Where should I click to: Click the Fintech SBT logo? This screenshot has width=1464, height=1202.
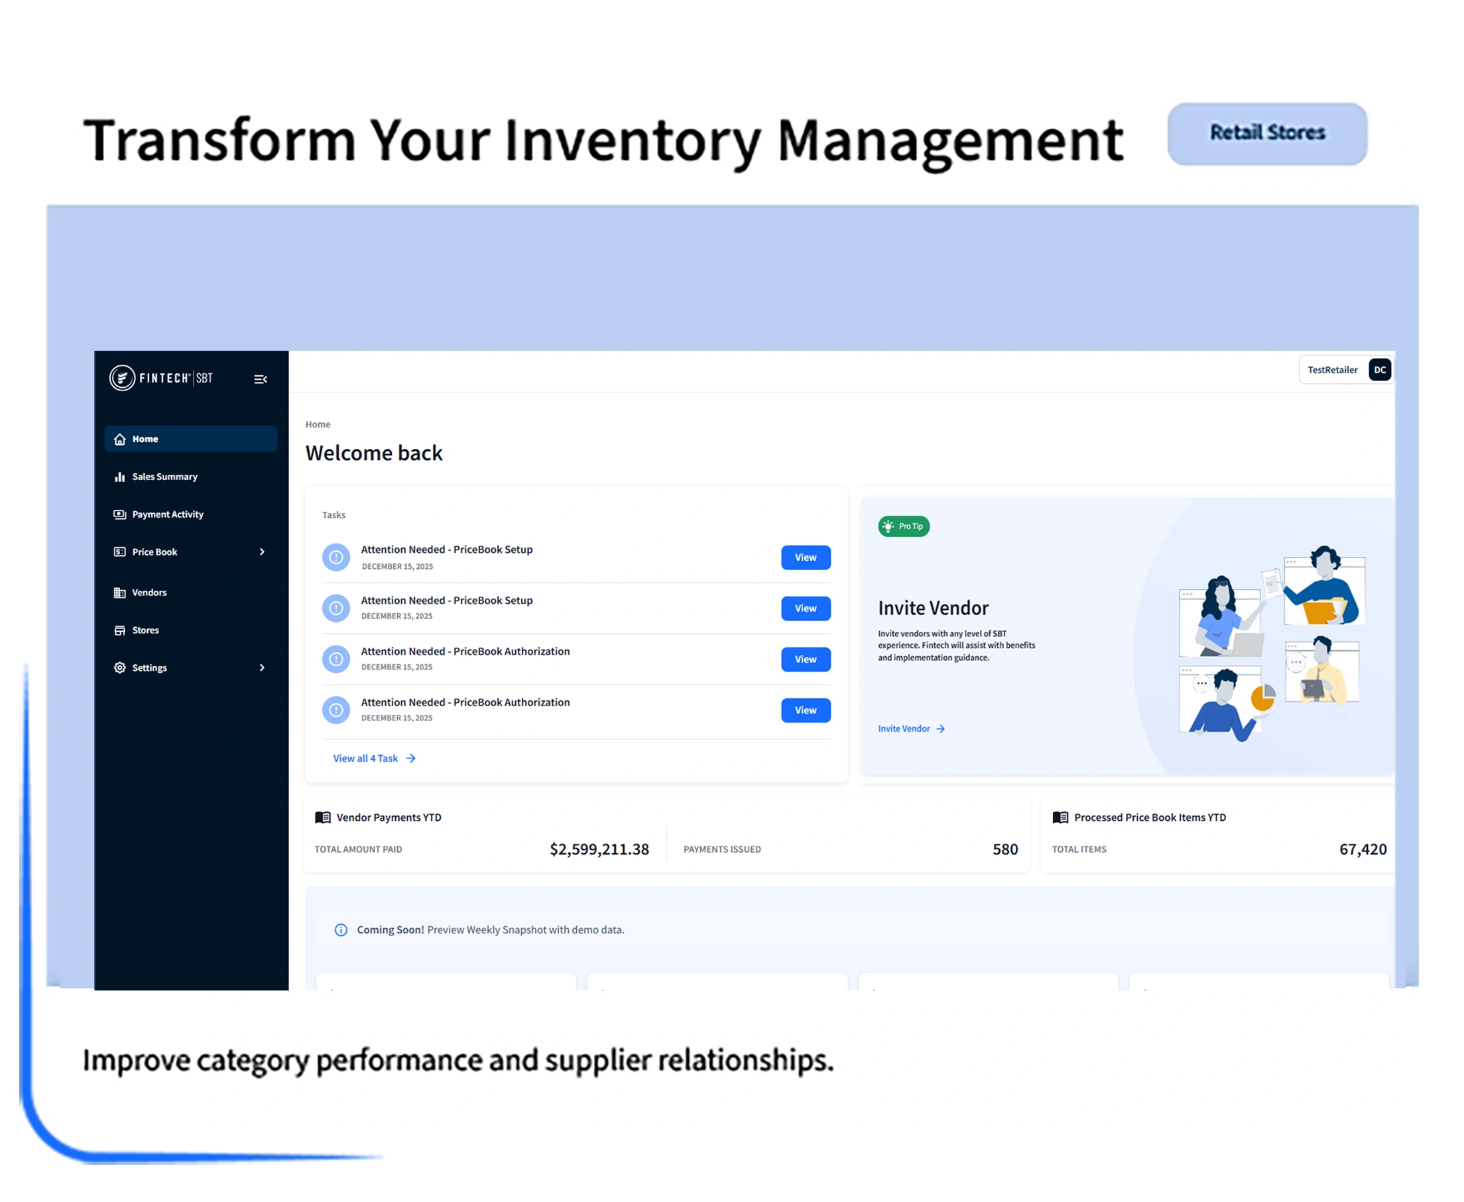160,378
